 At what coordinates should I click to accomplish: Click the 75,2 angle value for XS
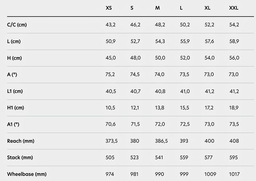point(110,74)
